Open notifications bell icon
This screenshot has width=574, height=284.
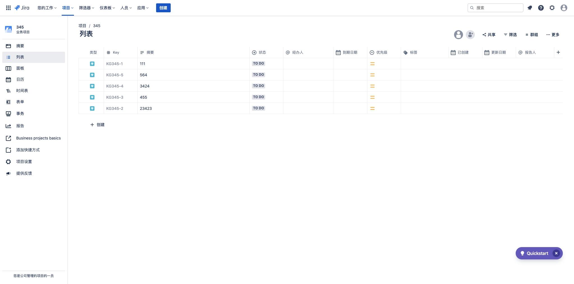click(x=530, y=8)
